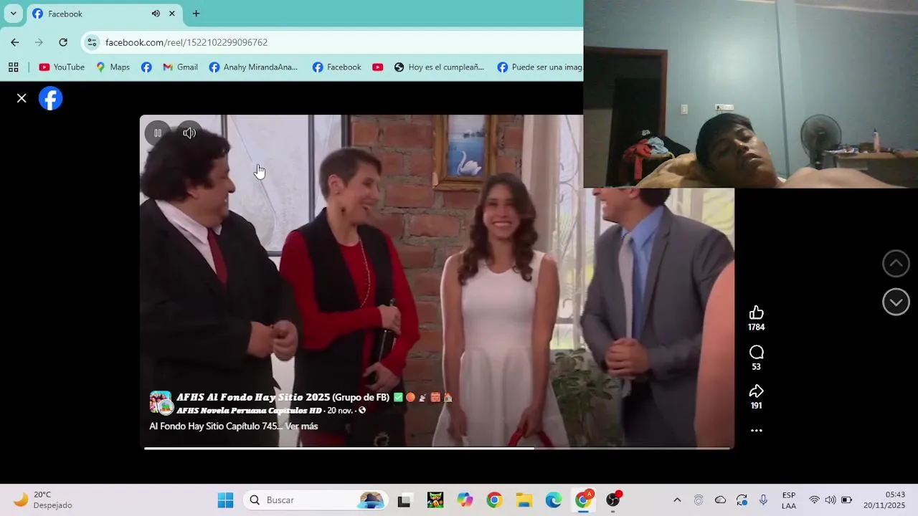Open site information icon in address bar
The height and width of the screenshot is (516, 918).
[x=92, y=42]
